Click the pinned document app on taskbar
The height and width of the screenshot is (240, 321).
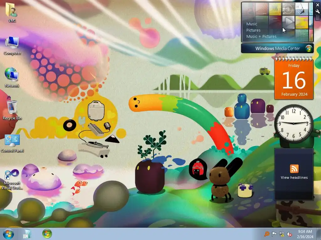click(x=27, y=234)
